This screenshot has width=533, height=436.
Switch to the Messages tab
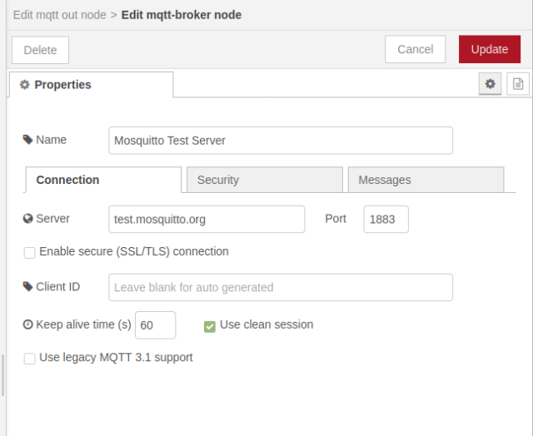point(425,180)
